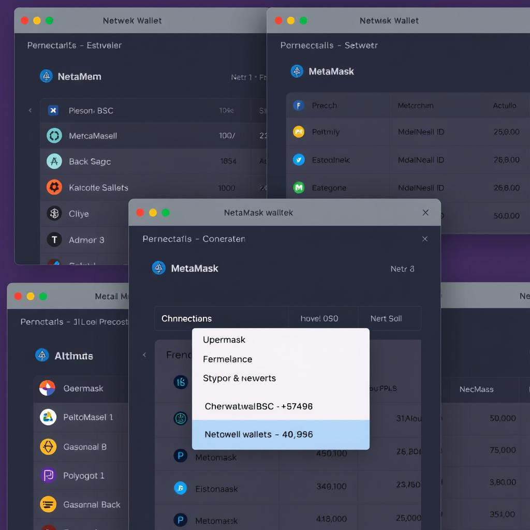Click the Back Sagc icon

[x=54, y=161]
